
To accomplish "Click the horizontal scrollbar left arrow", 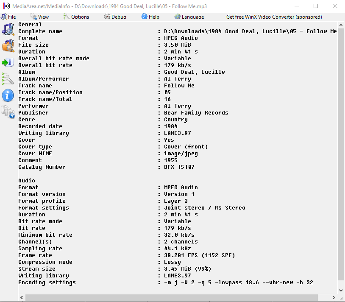I will tap(22, 297).
